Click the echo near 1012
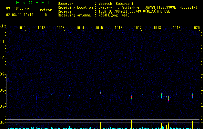Image resolution: width=203 pixels, height=129 pixels. tap(37, 99)
